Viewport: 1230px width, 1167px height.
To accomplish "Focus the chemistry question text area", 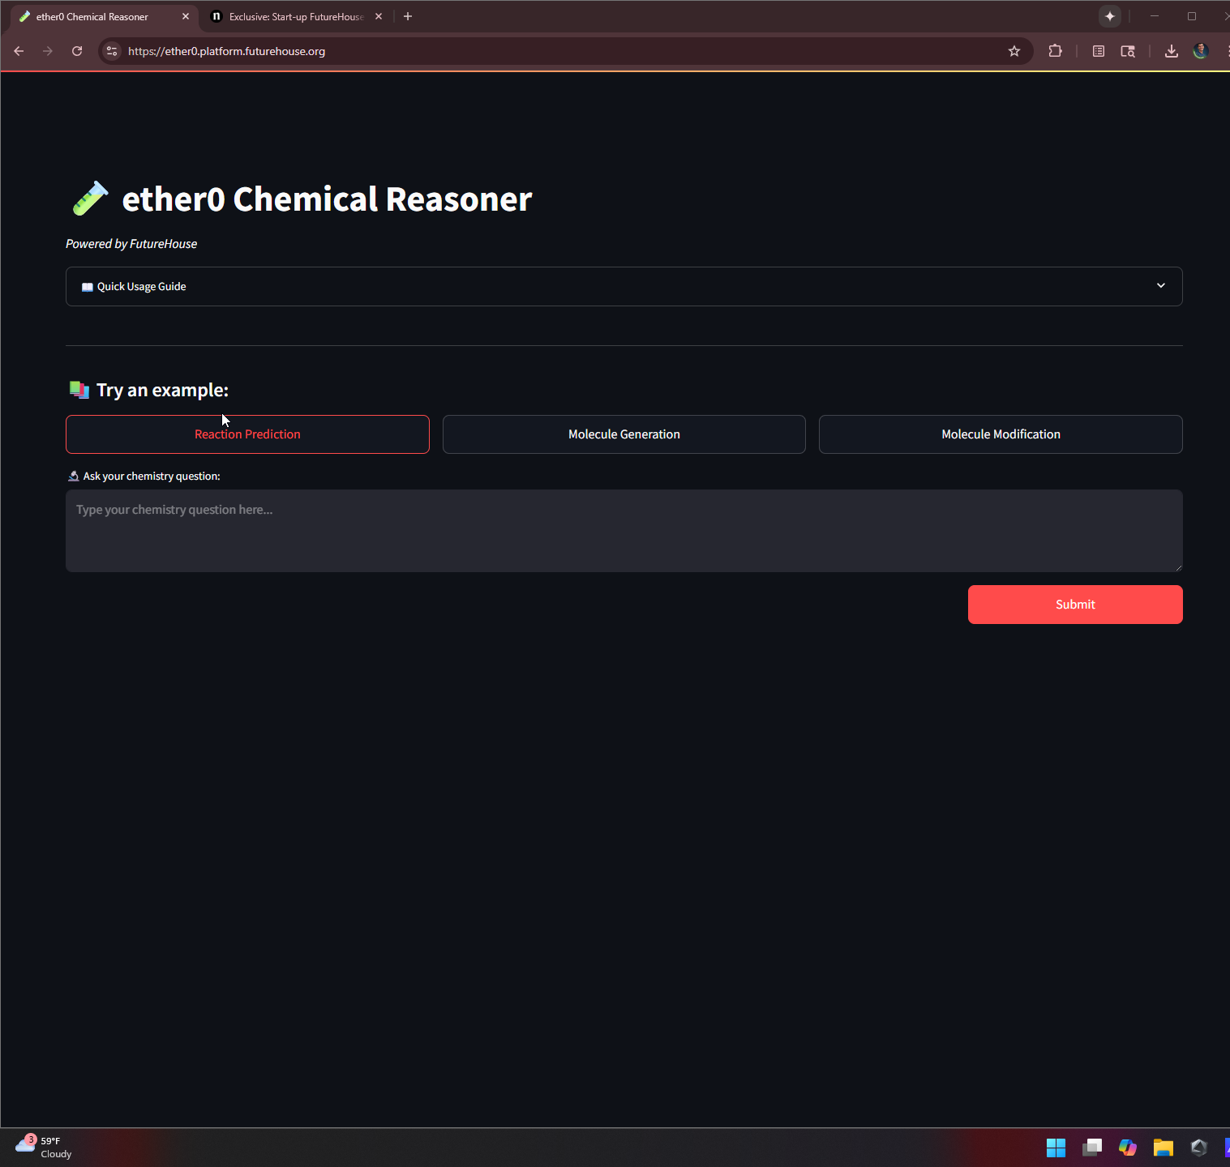I will click(x=624, y=531).
